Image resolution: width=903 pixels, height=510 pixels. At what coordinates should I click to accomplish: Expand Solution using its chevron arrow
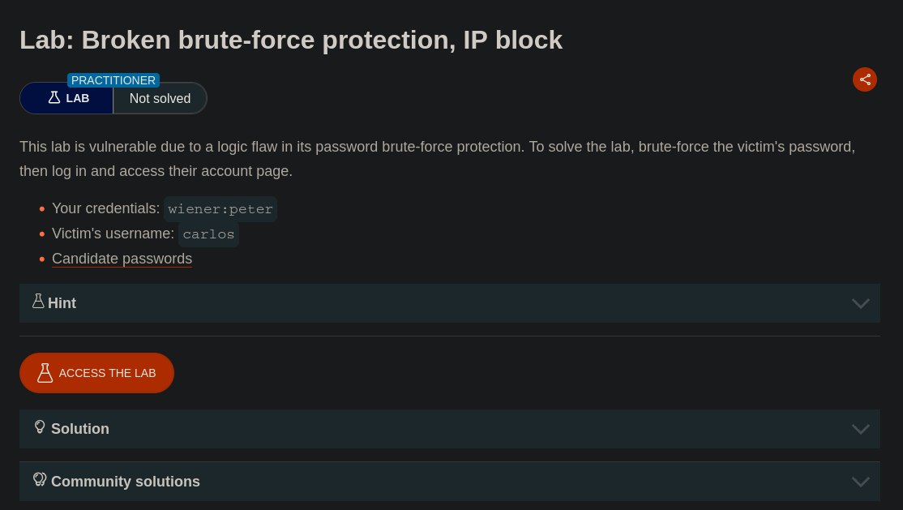[x=860, y=429]
